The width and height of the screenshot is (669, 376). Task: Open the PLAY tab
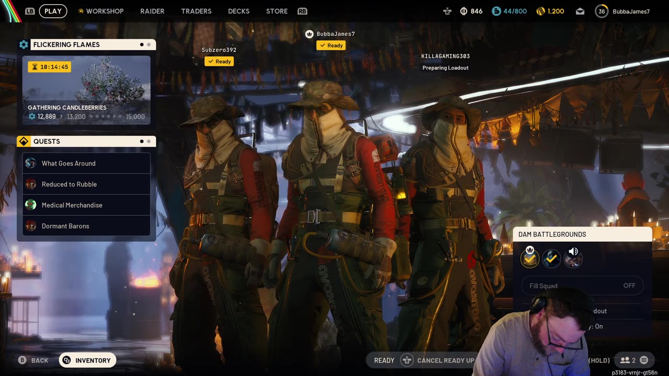(x=53, y=11)
